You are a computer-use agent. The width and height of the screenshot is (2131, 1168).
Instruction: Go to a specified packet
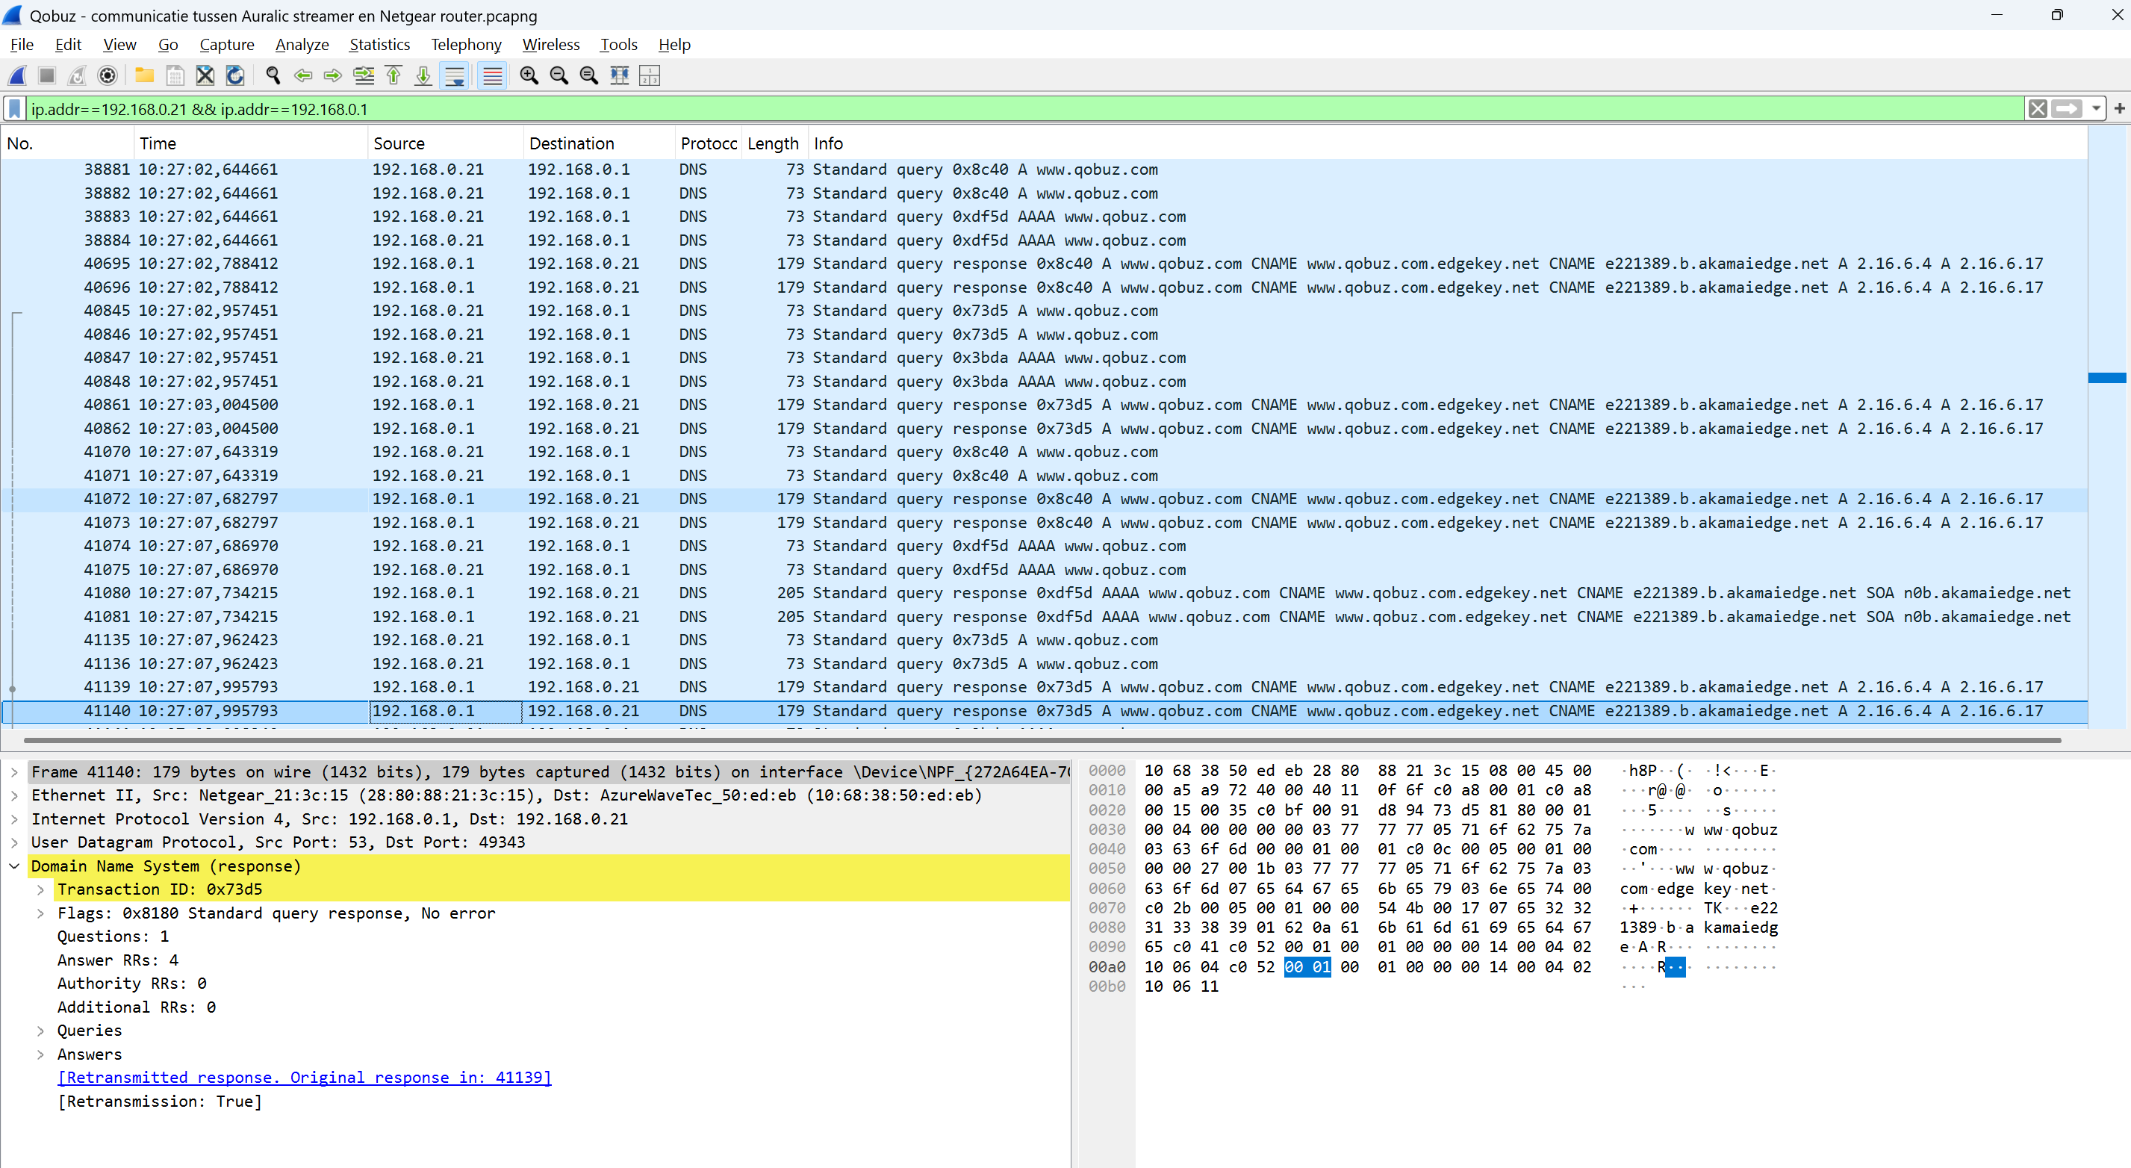(x=363, y=76)
